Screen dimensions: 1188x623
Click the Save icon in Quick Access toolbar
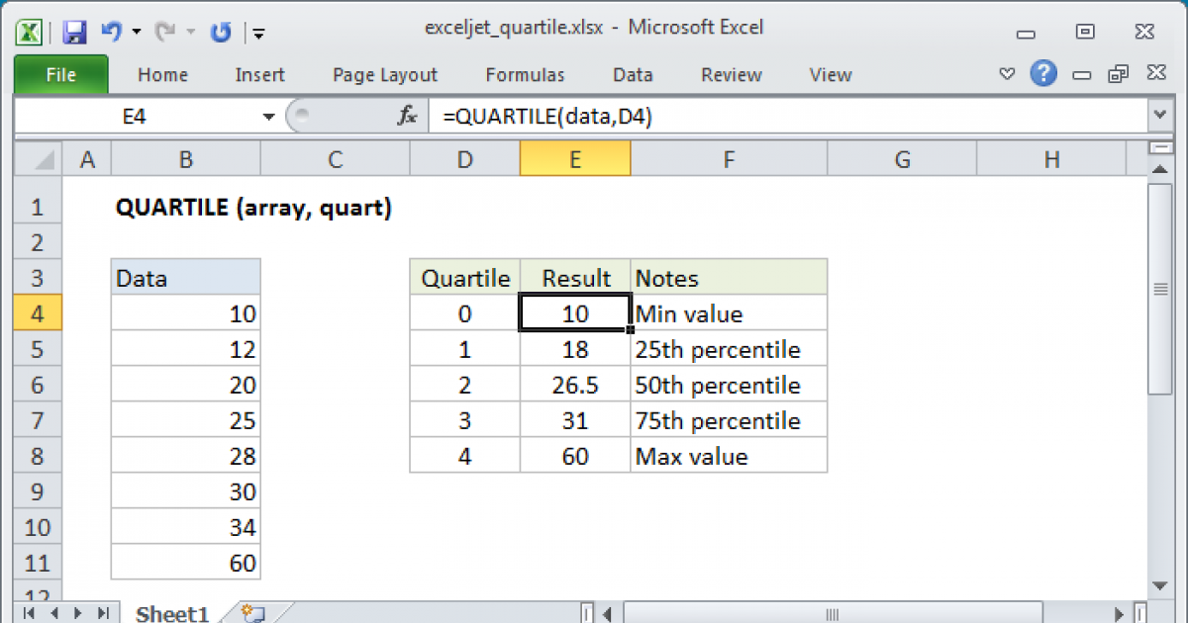(74, 33)
